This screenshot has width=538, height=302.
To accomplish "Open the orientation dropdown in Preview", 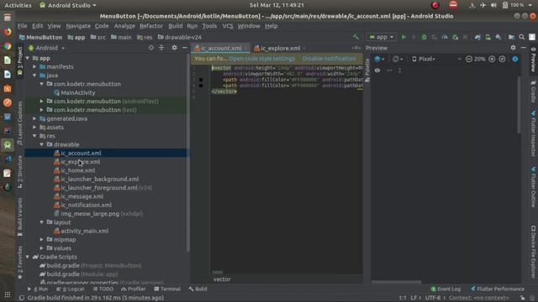I will [x=398, y=59].
